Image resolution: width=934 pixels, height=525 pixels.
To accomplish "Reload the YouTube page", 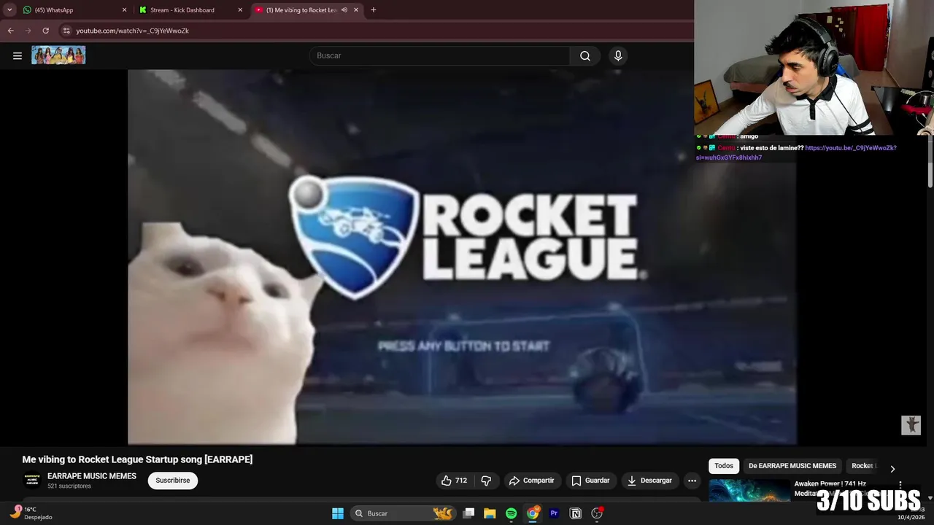I will 45,31.
